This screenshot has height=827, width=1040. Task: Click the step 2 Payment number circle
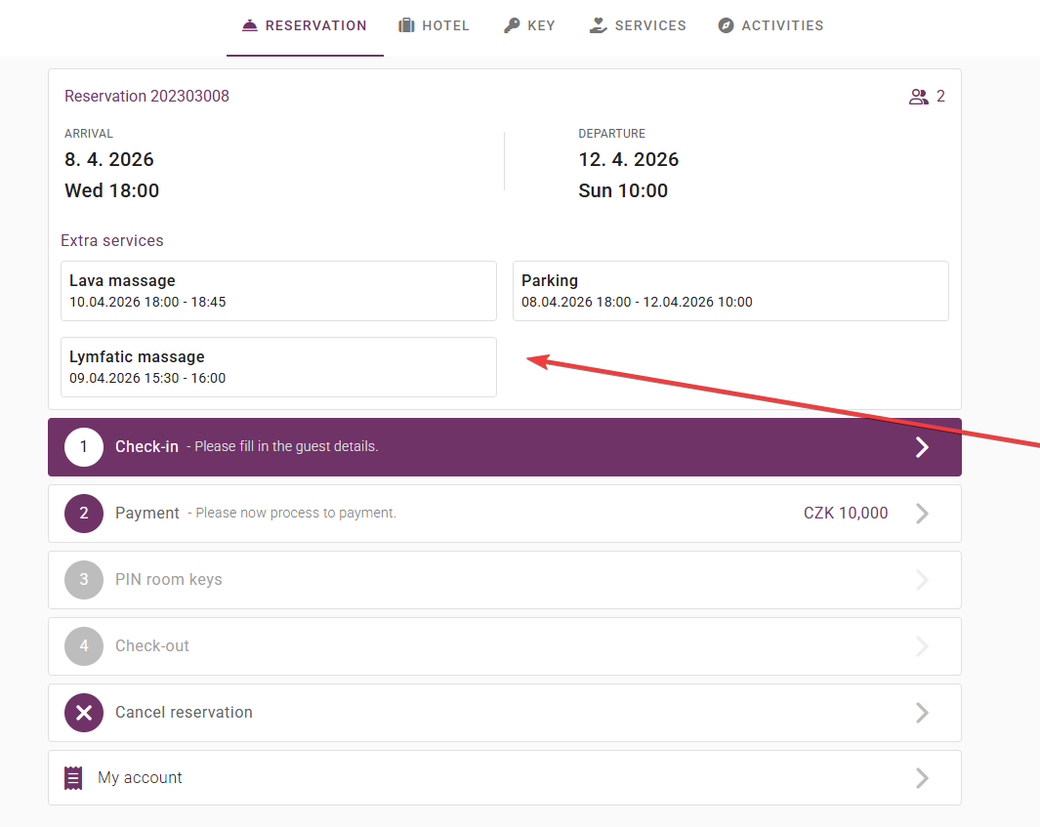point(84,514)
